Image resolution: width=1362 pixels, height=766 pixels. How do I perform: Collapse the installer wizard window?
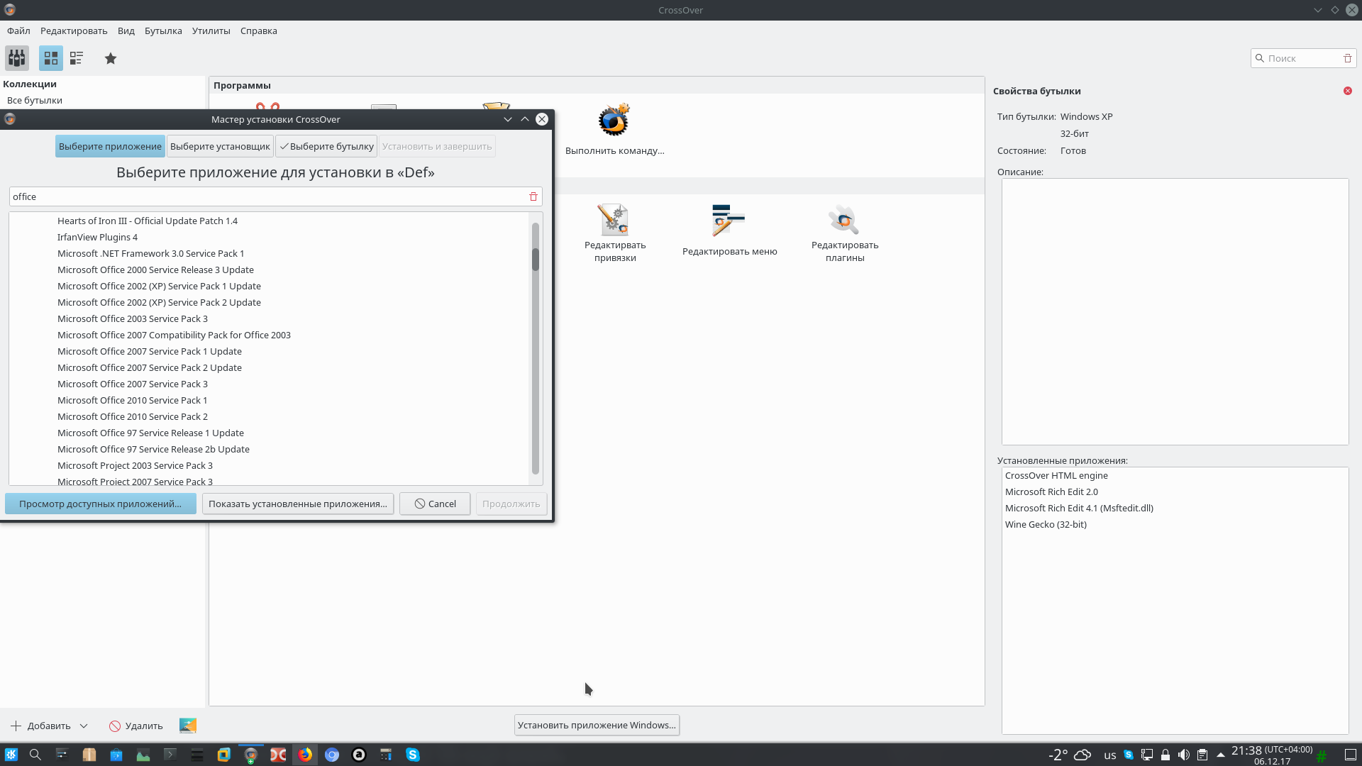coord(508,119)
